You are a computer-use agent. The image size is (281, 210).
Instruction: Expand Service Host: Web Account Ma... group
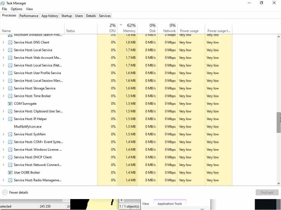[3, 58]
